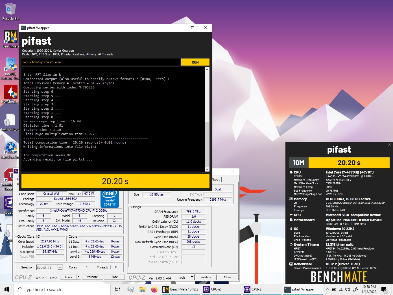Click the yellow RUN button
The width and height of the screenshot is (393, 295).
[x=195, y=62]
